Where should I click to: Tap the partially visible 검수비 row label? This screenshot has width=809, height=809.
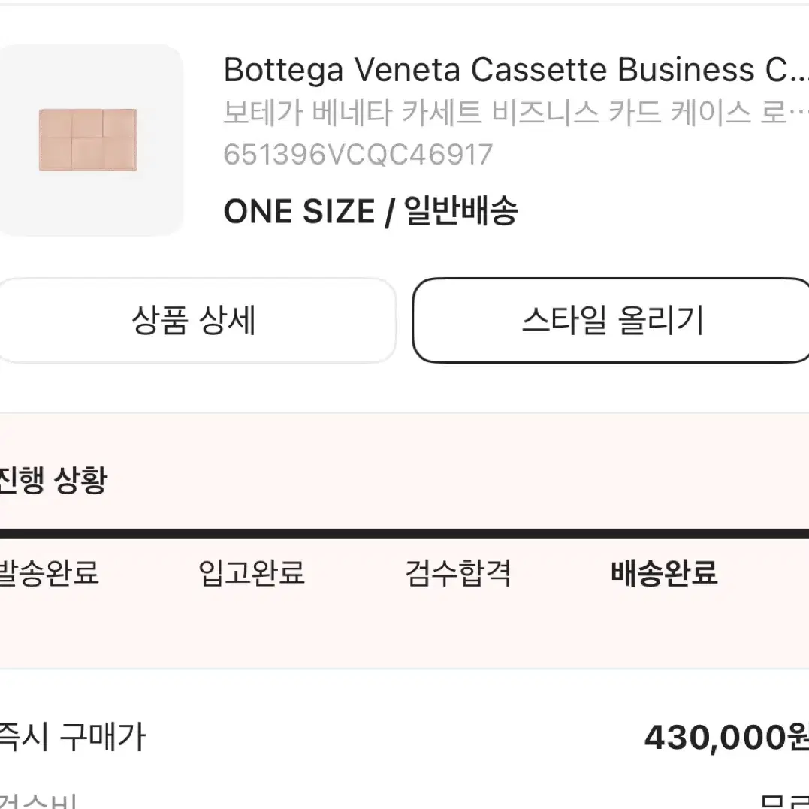[x=39, y=801]
